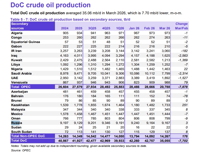
Task: Click the Venezuela row label
Action: 19,82
